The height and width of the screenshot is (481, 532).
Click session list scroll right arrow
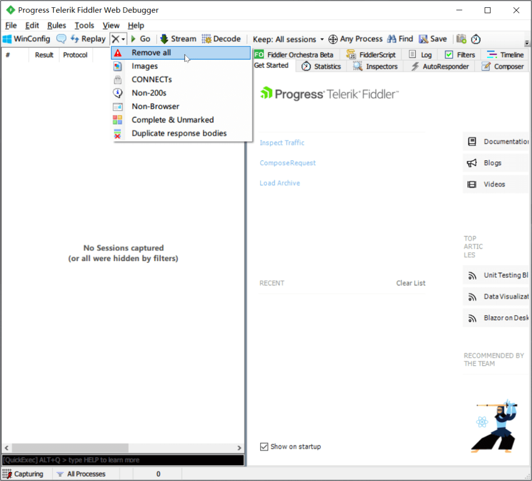tap(239, 448)
